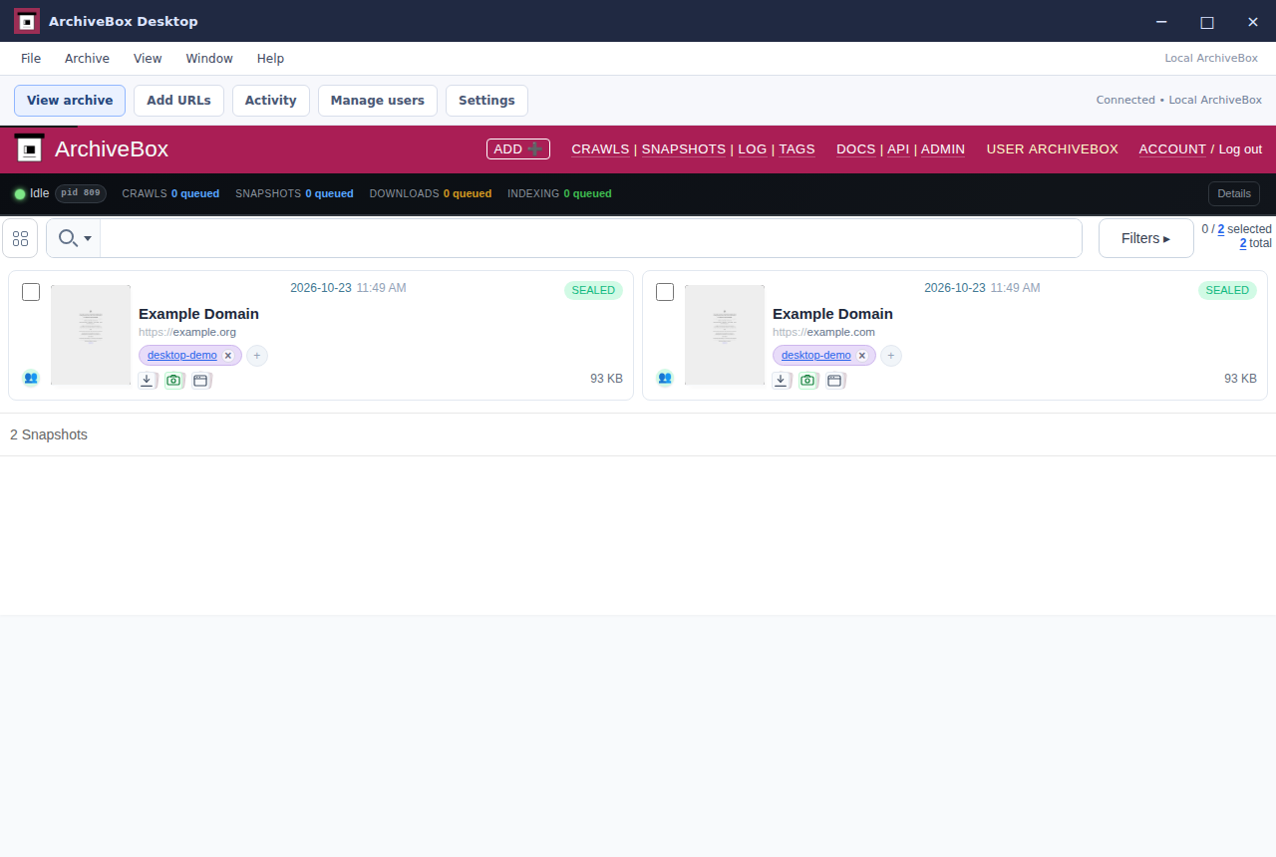Open the ACCOUNT link
Viewport: 1276px width, 857px height.
(1172, 149)
